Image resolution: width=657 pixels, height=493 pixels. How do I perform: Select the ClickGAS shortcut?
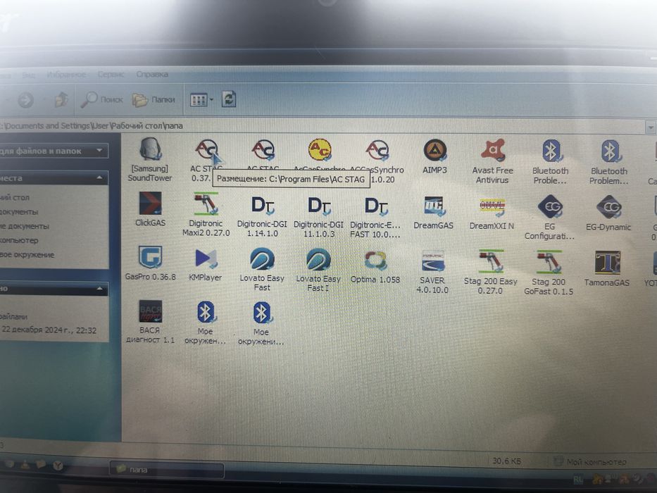tap(151, 208)
